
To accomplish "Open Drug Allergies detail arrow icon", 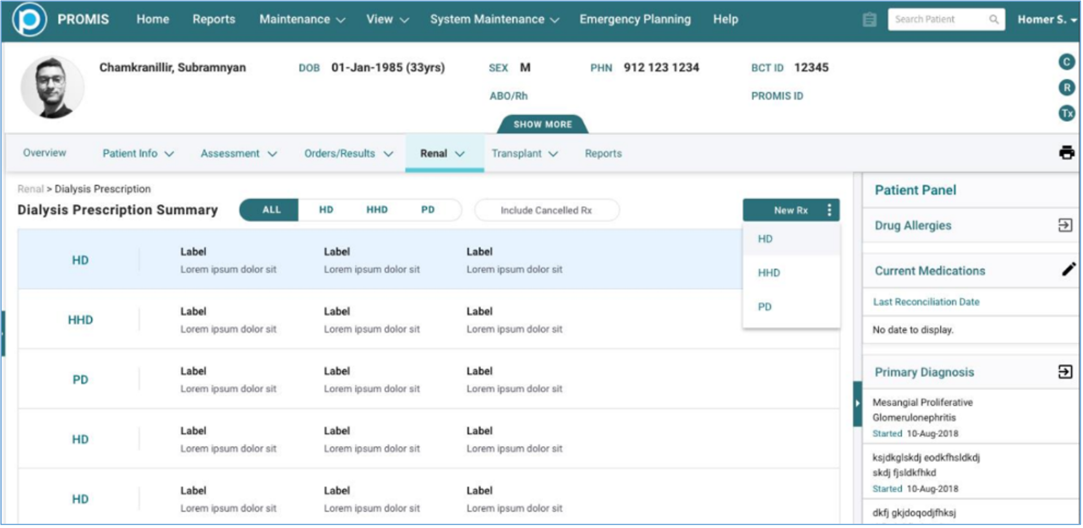I will [x=1064, y=225].
